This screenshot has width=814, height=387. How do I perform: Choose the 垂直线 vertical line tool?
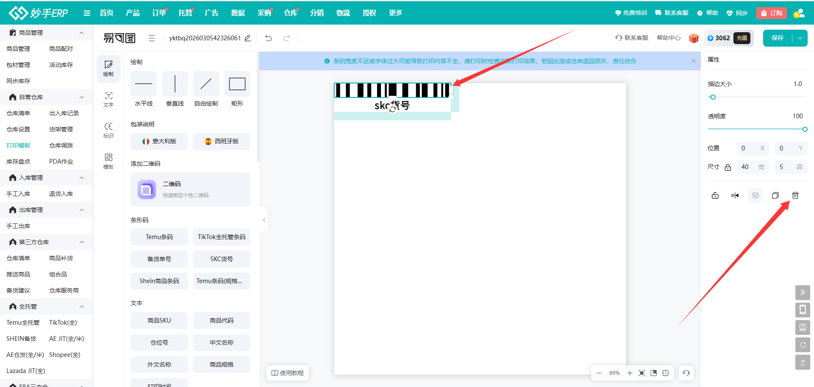pos(175,84)
